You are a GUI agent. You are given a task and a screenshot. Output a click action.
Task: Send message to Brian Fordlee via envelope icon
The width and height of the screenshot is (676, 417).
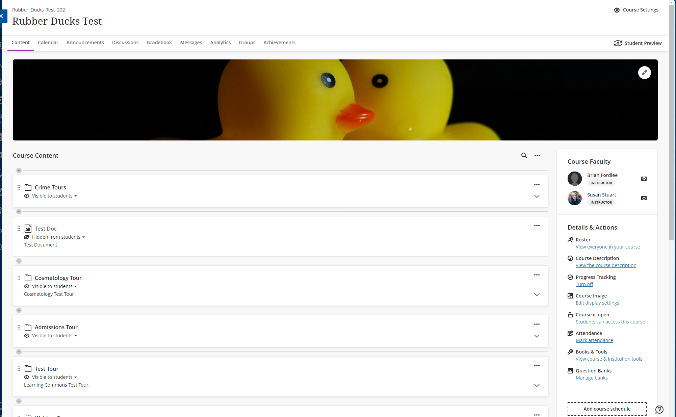click(644, 179)
